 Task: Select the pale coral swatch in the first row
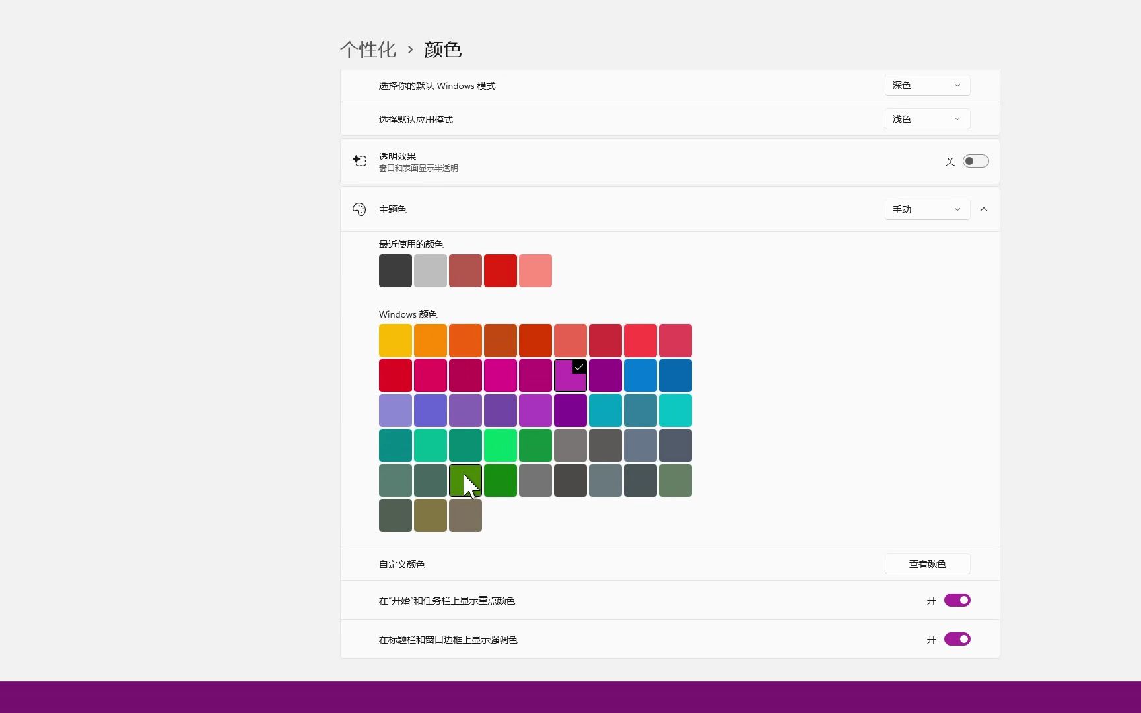point(570,341)
